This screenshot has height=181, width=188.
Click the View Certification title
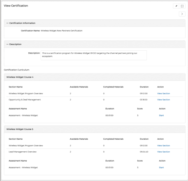pyautogui.click(x=16, y=6)
